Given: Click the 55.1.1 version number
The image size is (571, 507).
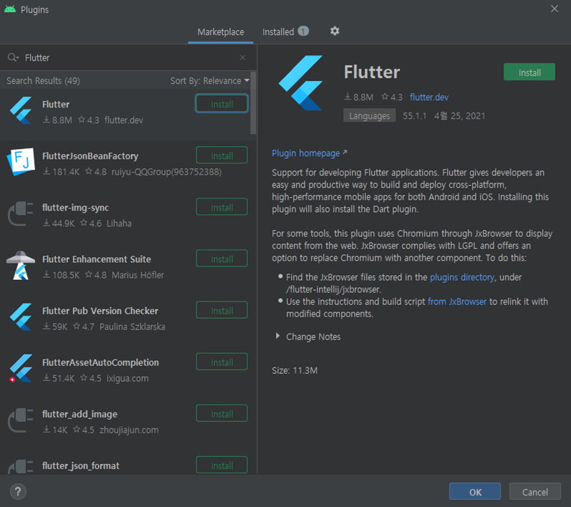Looking at the screenshot, I should (x=414, y=116).
